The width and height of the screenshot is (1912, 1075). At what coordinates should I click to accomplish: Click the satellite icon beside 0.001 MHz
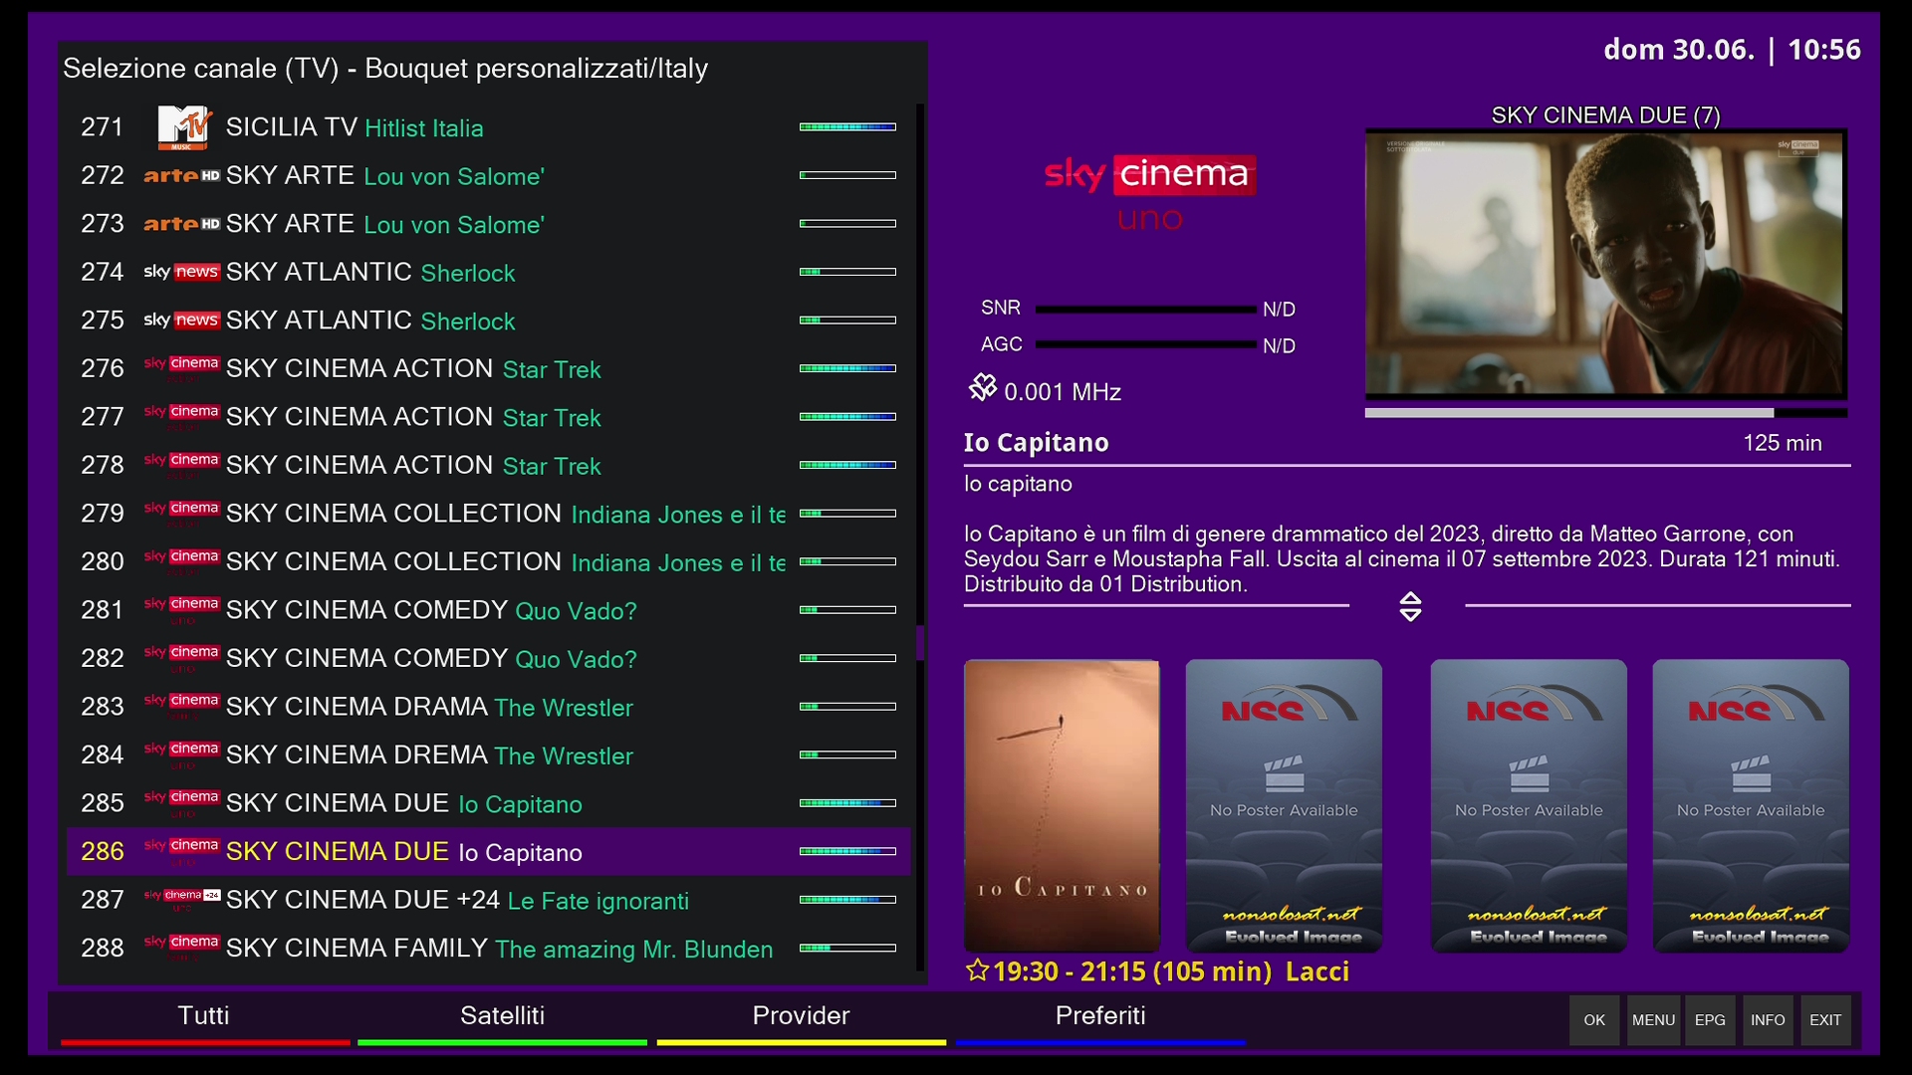983,387
